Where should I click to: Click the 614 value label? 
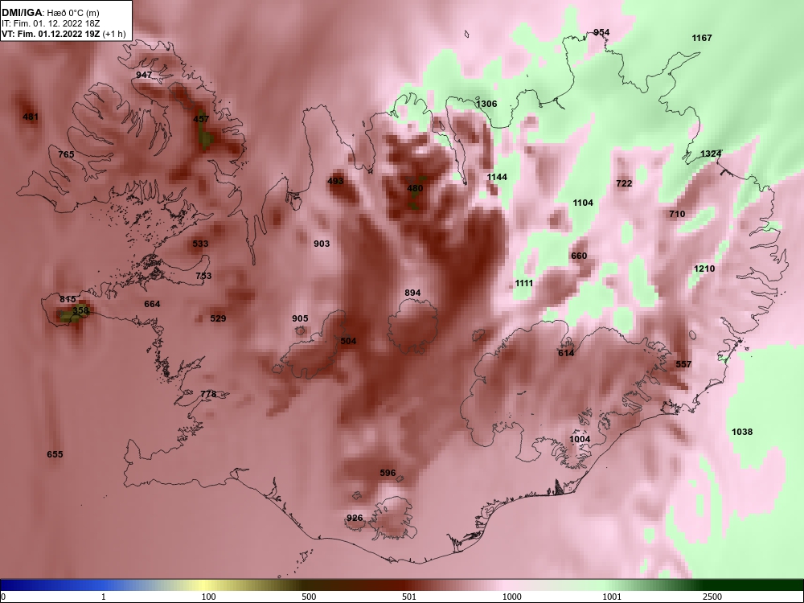tap(566, 353)
